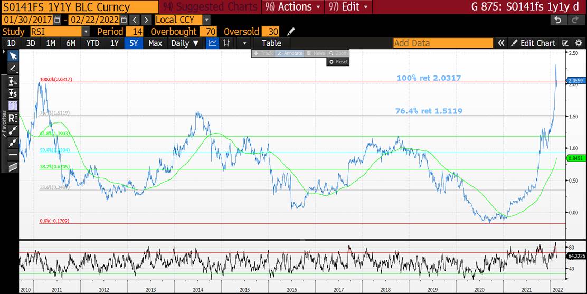Click the Reset button
The height and width of the screenshot is (294, 587).
click(x=338, y=62)
